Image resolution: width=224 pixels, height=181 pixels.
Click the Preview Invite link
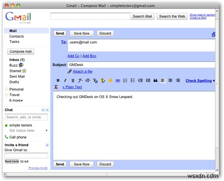(38, 168)
